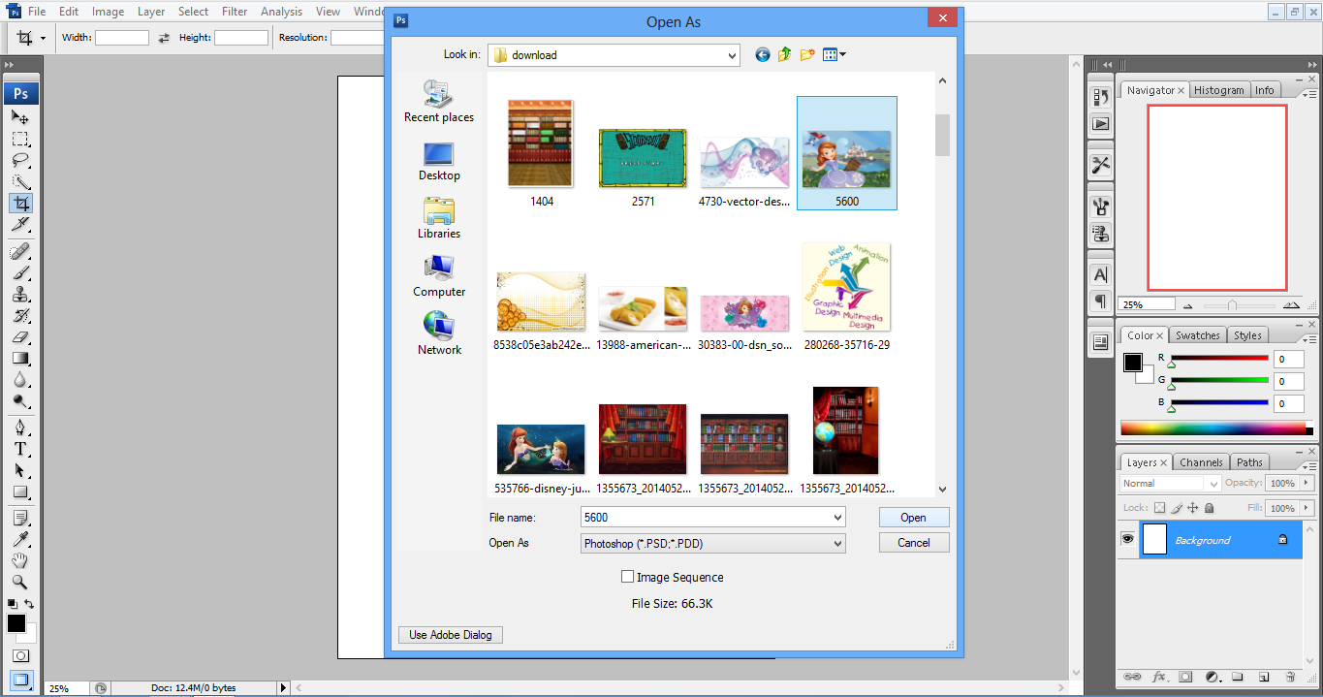Select the Eraser tool
This screenshot has width=1323, height=697.
21,337
